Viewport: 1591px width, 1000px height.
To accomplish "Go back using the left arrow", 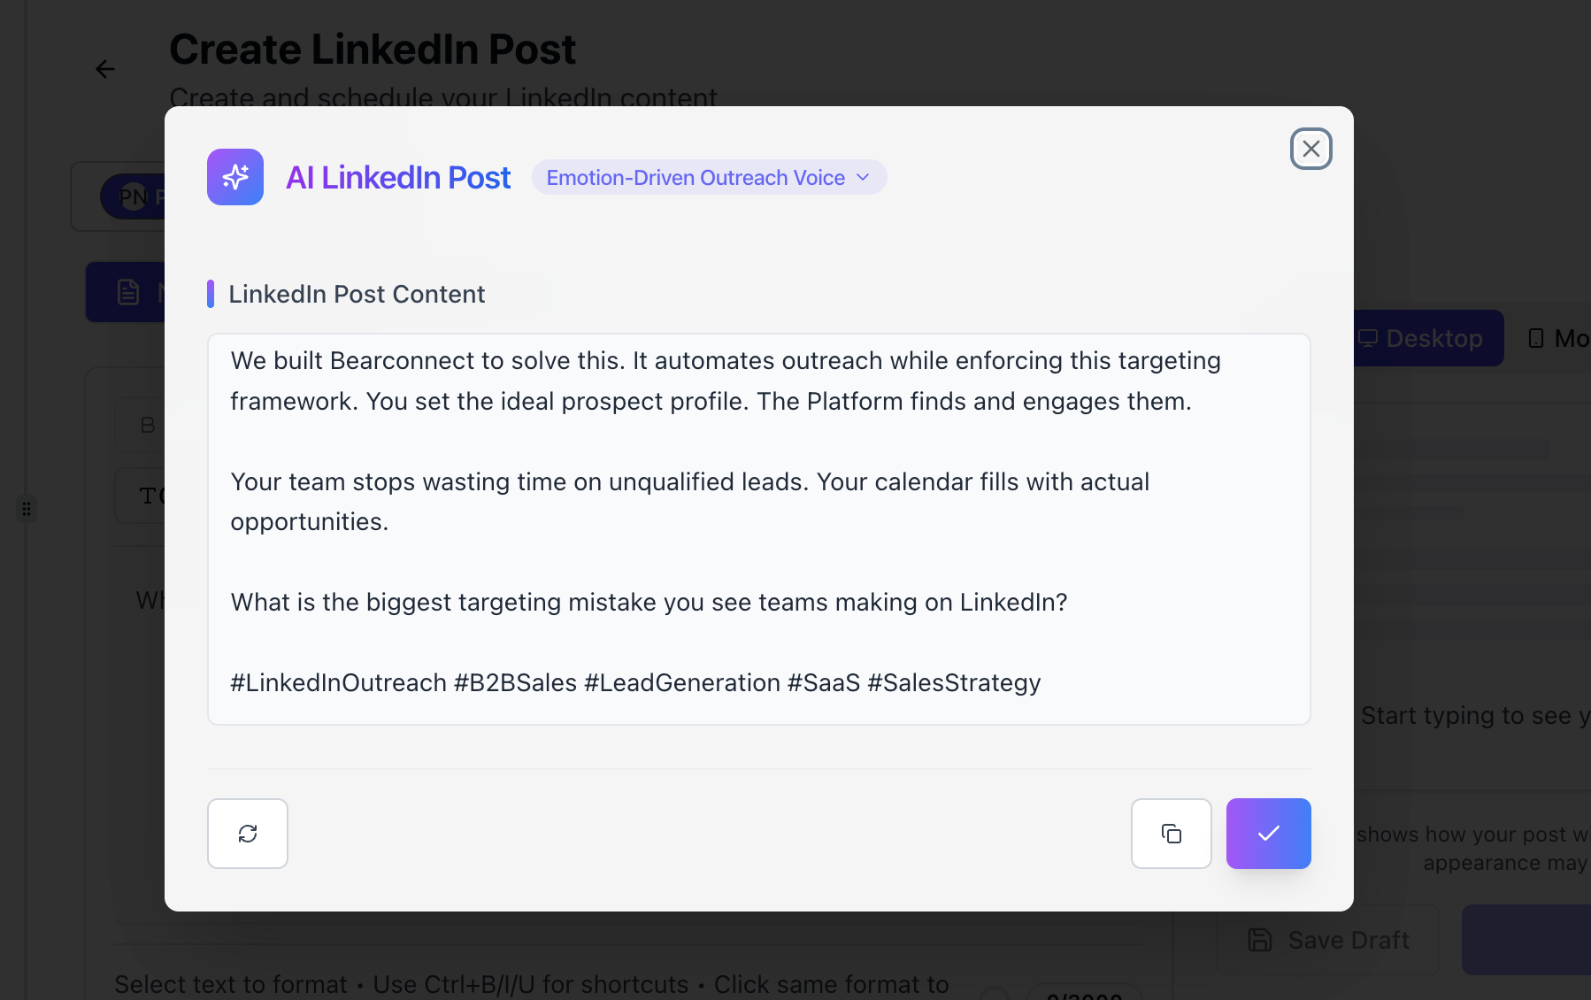I will pyautogui.click(x=105, y=69).
